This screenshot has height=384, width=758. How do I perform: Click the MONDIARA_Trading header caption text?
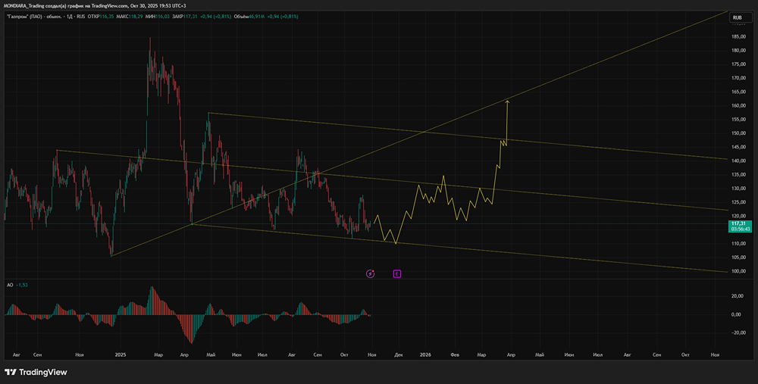tap(93, 5)
